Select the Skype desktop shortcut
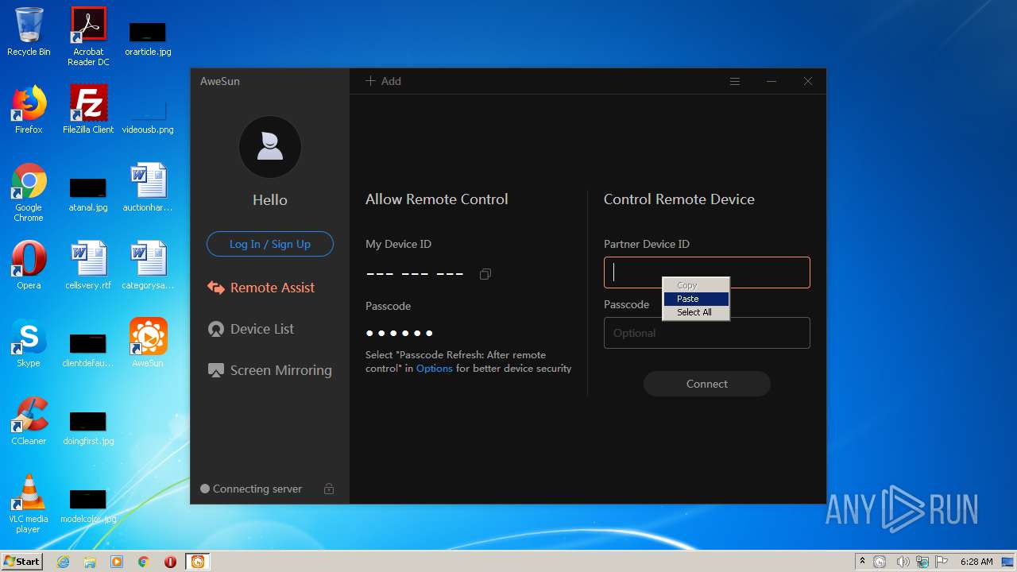This screenshot has width=1017, height=572. [29, 342]
